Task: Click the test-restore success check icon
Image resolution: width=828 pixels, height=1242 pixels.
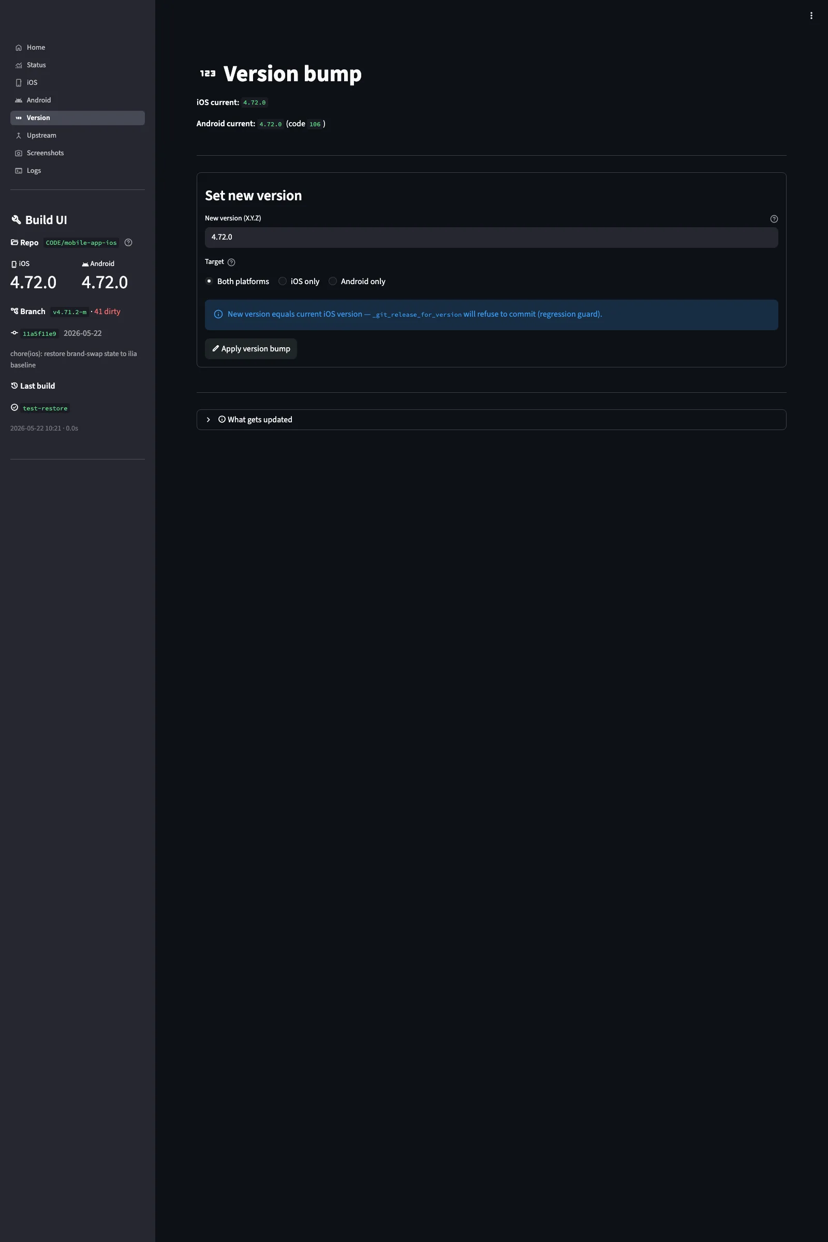Action: click(x=14, y=408)
